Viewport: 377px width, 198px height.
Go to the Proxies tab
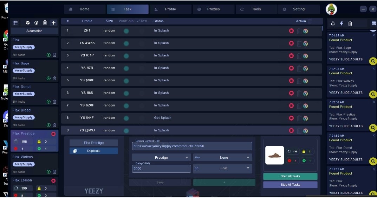213,9
